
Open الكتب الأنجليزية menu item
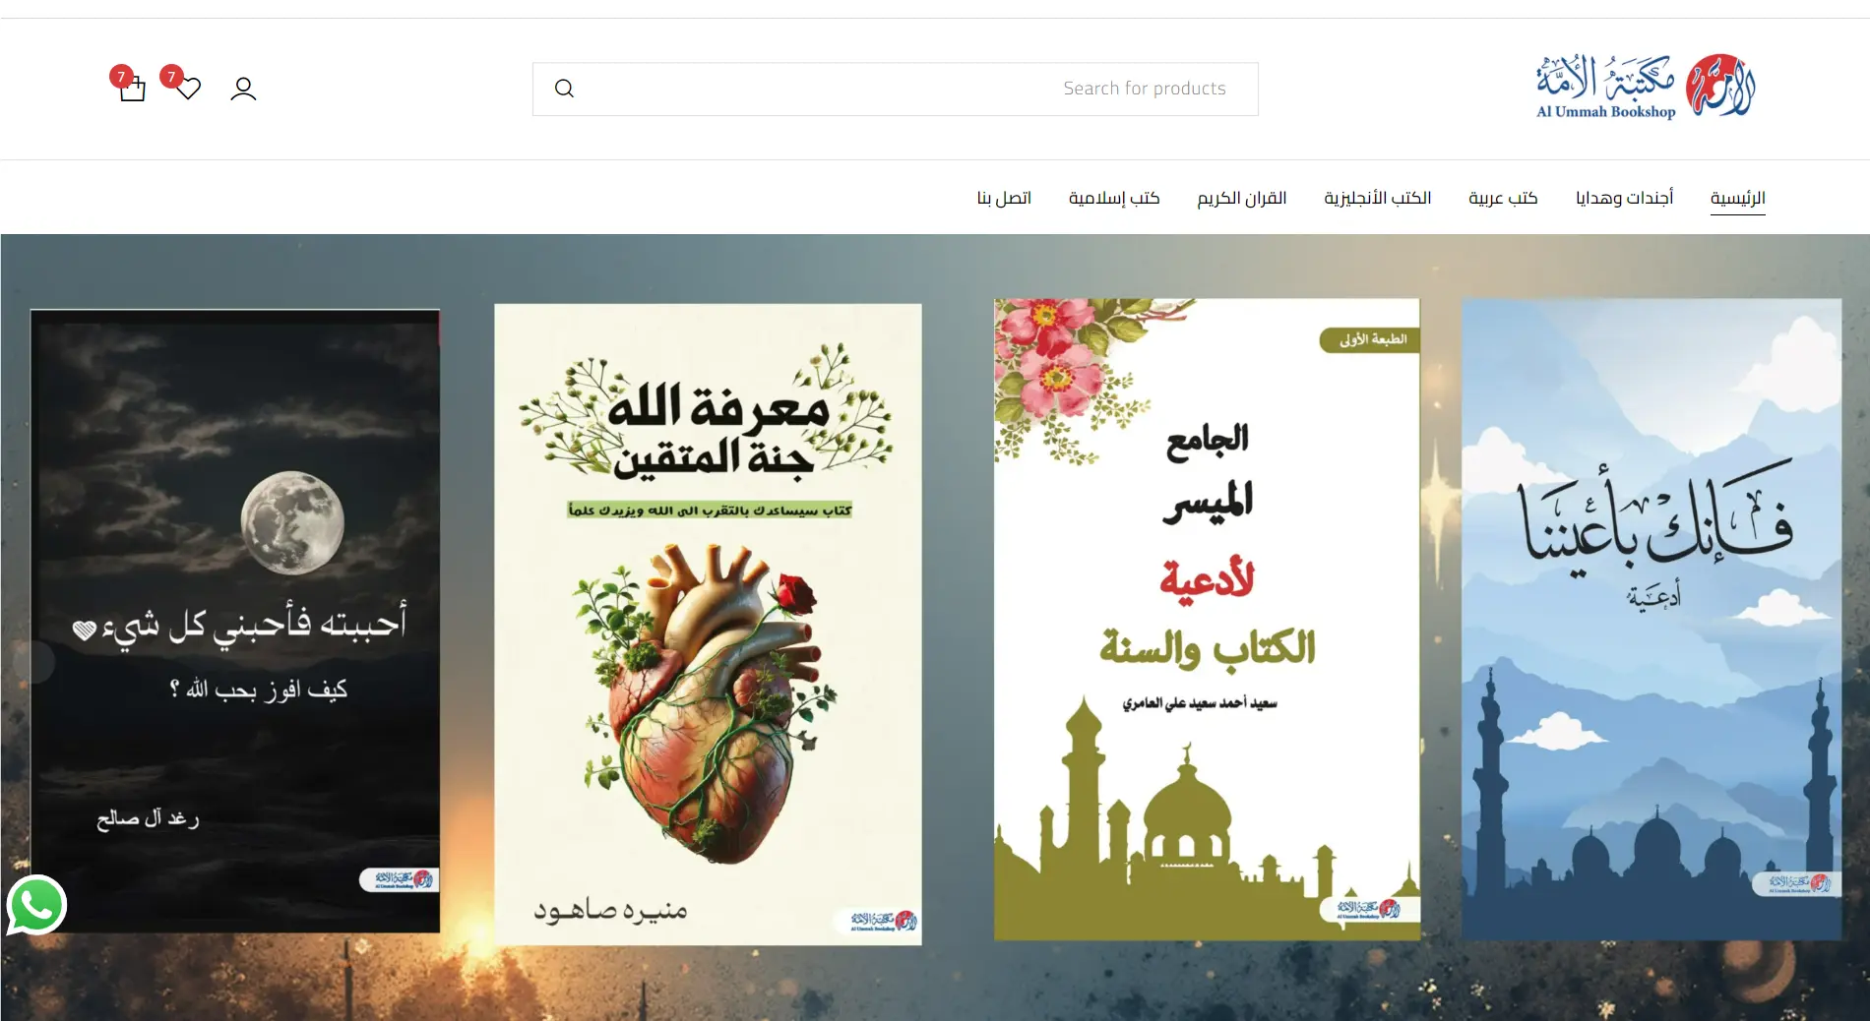pyautogui.click(x=1377, y=198)
